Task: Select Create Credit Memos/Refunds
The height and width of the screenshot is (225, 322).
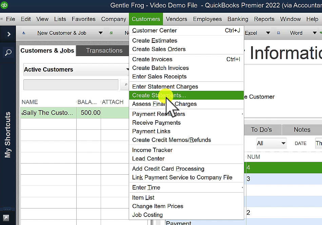Action: click(186, 140)
